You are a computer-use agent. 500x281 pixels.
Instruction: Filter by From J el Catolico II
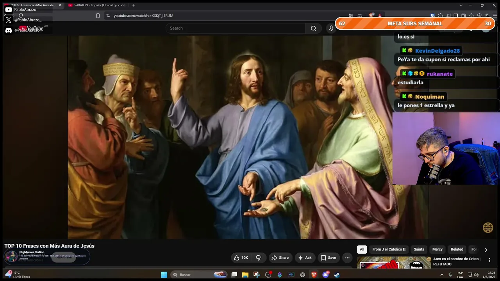point(389,249)
